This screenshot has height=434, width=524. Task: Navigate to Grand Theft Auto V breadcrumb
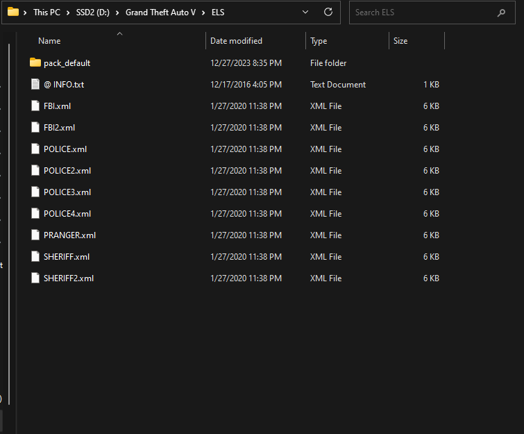pyautogui.click(x=160, y=12)
